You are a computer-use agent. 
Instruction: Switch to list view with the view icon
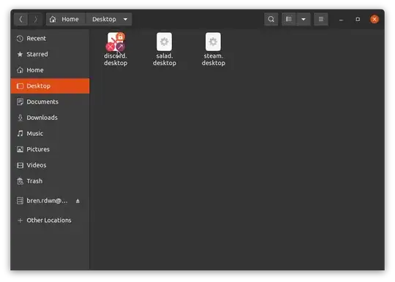289,19
